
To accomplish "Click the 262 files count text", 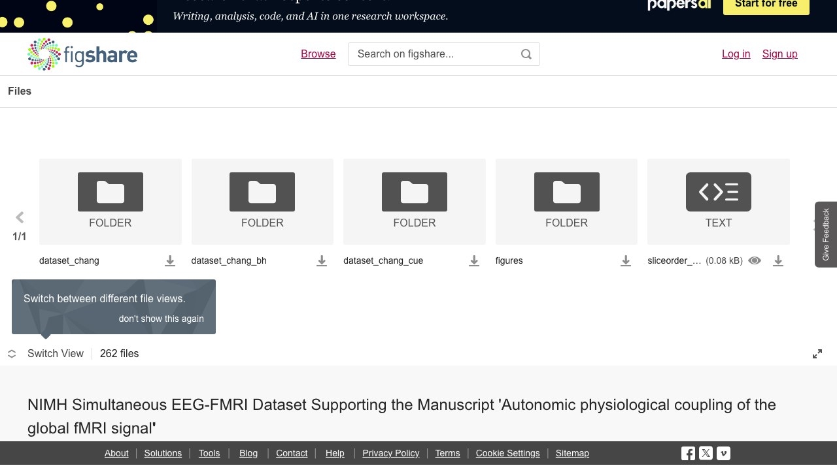I will coord(120,354).
